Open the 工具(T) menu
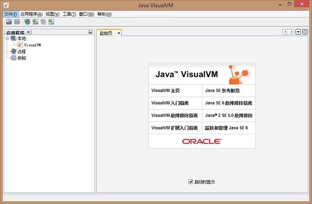The height and width of the screenshot is (204, 312). click(69, 14)
